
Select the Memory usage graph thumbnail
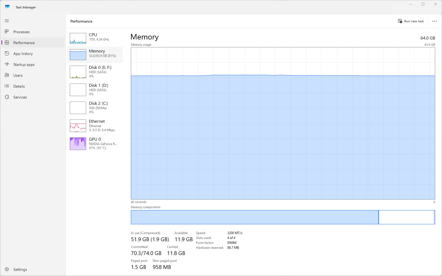pyautogui.click(x=78, y=55)
